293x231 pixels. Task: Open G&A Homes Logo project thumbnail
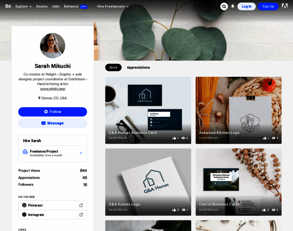click(x=148, y=182)
